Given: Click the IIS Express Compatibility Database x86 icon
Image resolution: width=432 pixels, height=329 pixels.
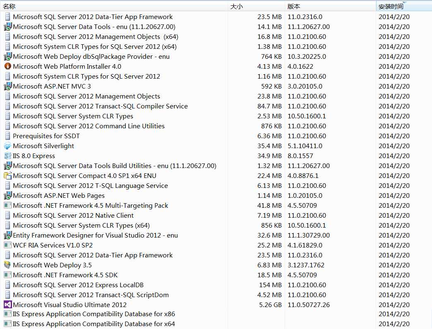Looking at the screenshot, I should [8, 314].
